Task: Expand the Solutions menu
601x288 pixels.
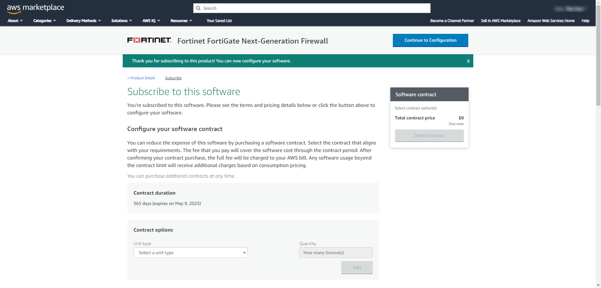Action: [x=121, y=21]
